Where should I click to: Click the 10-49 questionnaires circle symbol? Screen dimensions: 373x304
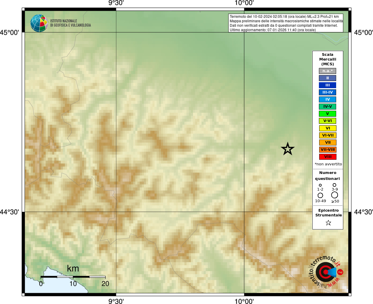tap(320, 195)
